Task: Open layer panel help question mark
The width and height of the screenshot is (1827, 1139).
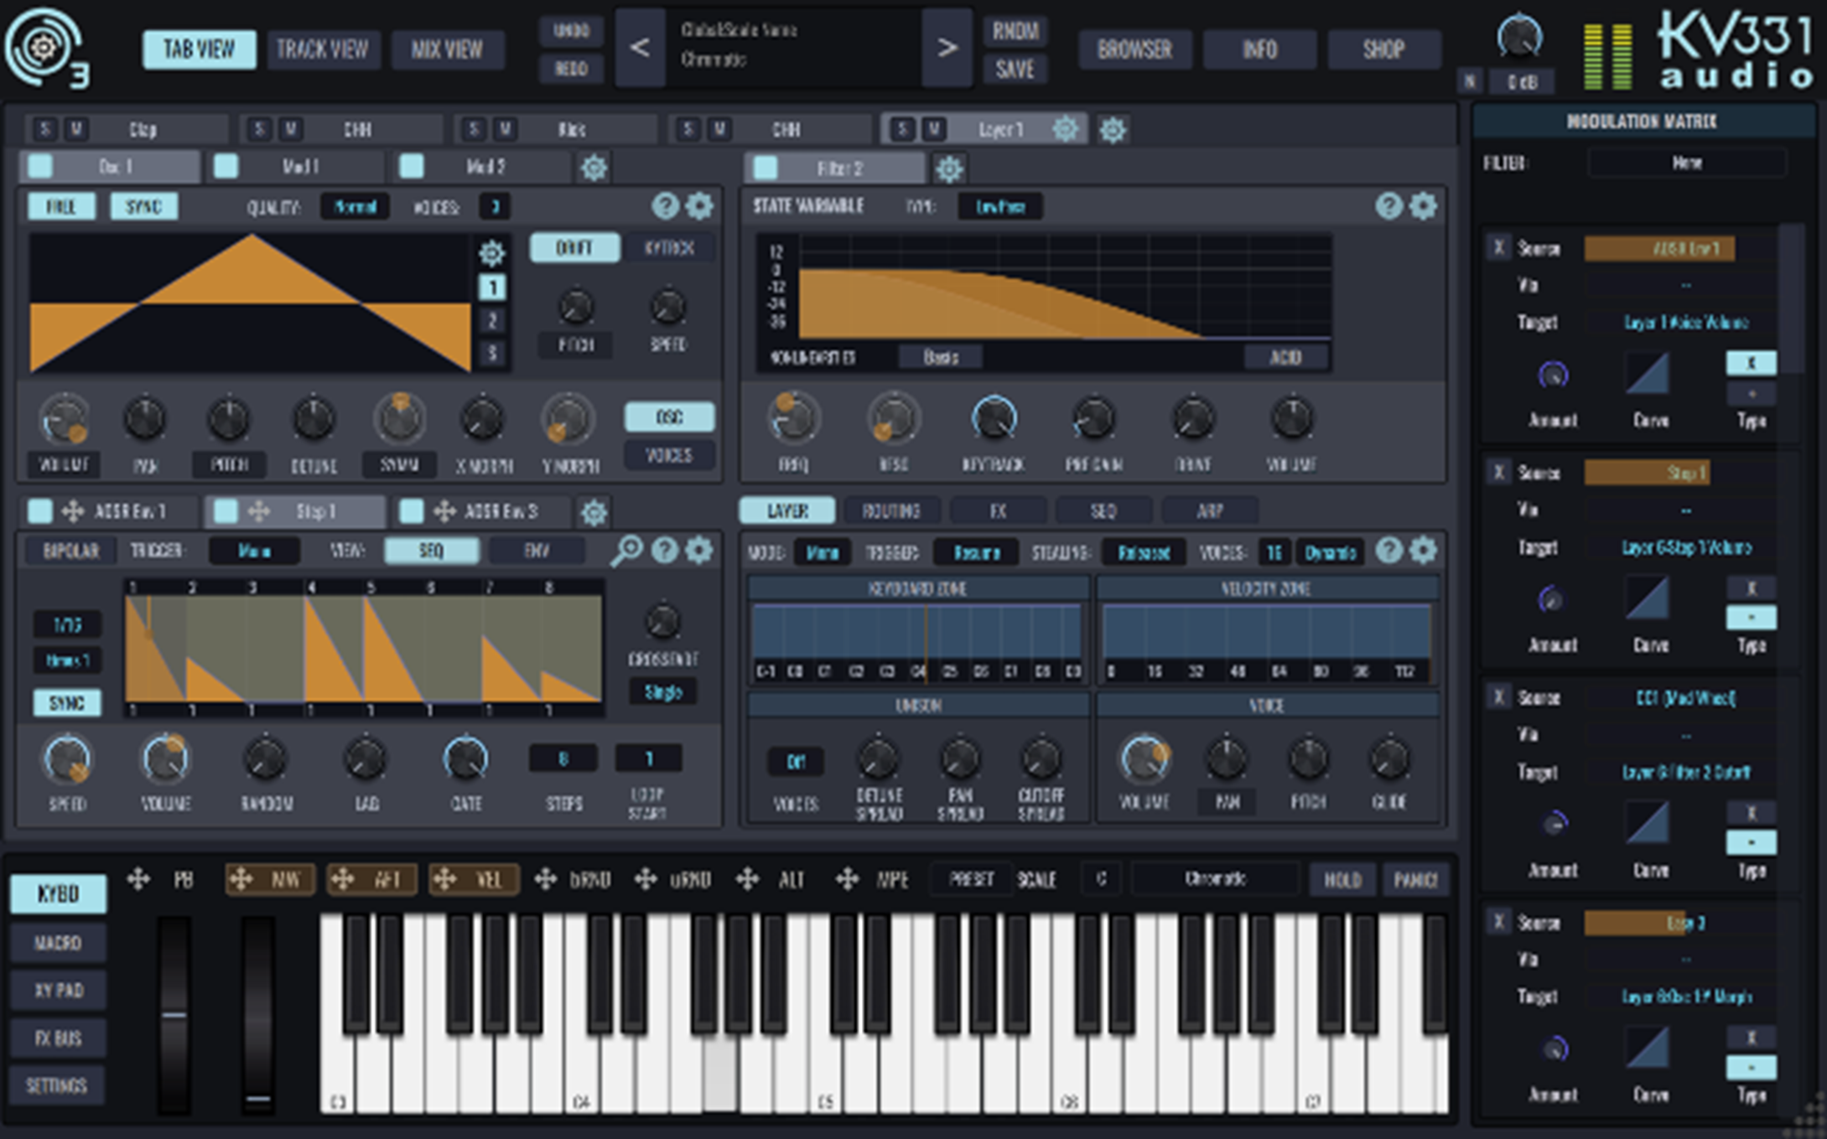Action: click(1388, 551)
